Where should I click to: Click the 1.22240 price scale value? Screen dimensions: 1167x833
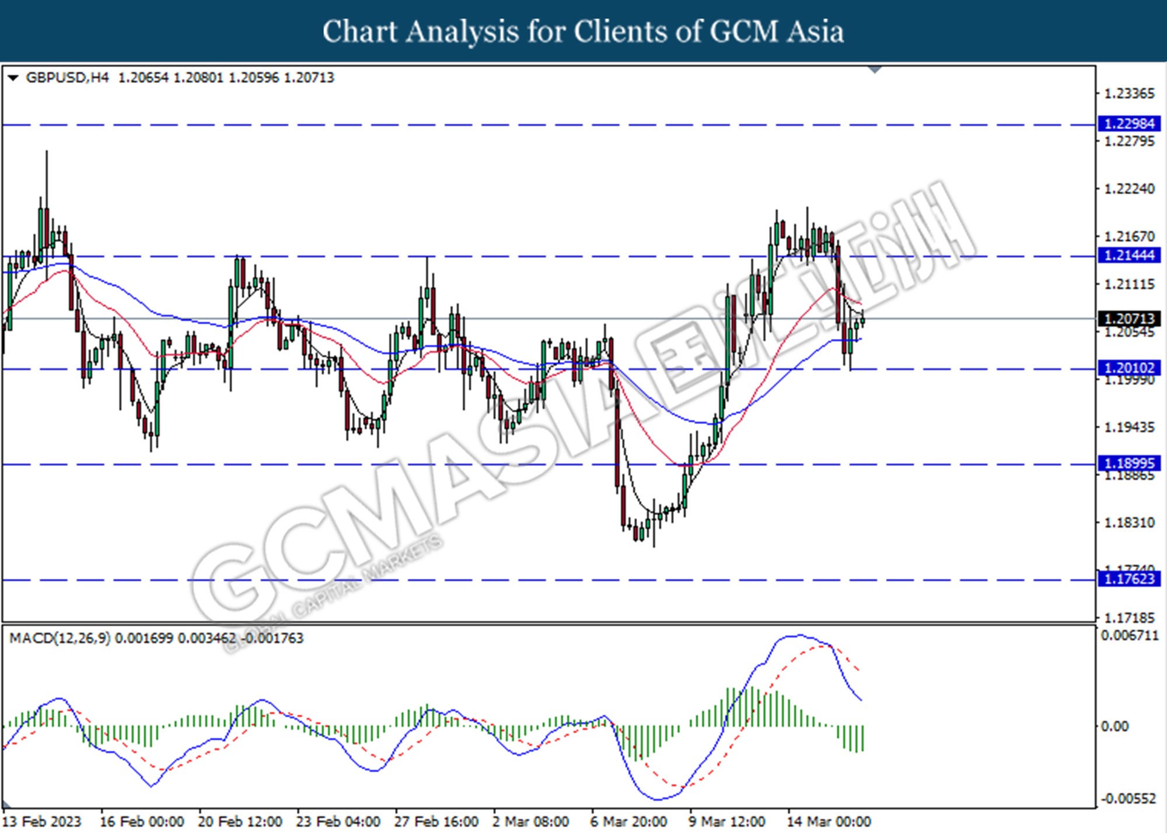click(1130, 189)
